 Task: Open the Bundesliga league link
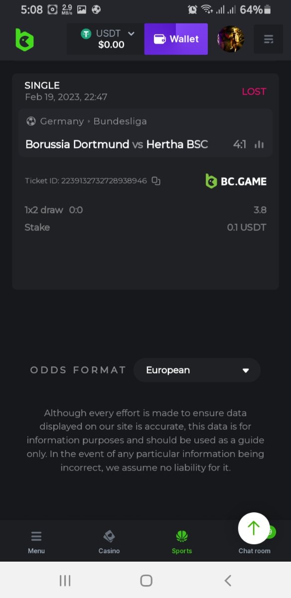(x=120, y=121)
